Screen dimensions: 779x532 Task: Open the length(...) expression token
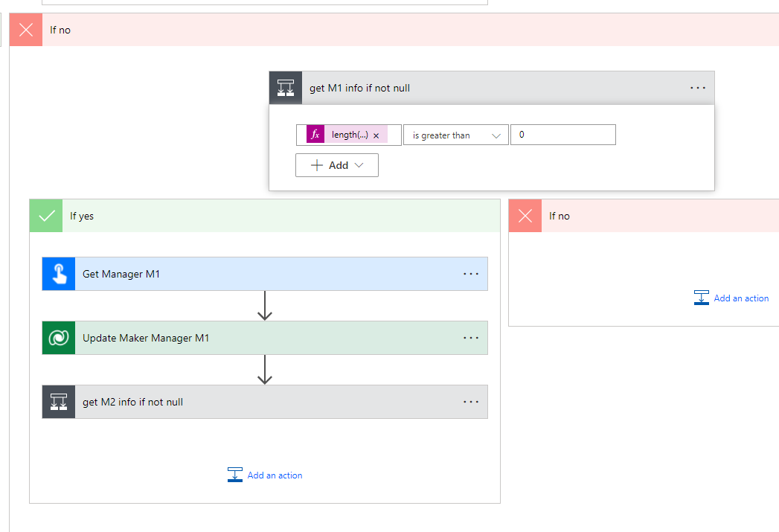(x=350, y=135)
